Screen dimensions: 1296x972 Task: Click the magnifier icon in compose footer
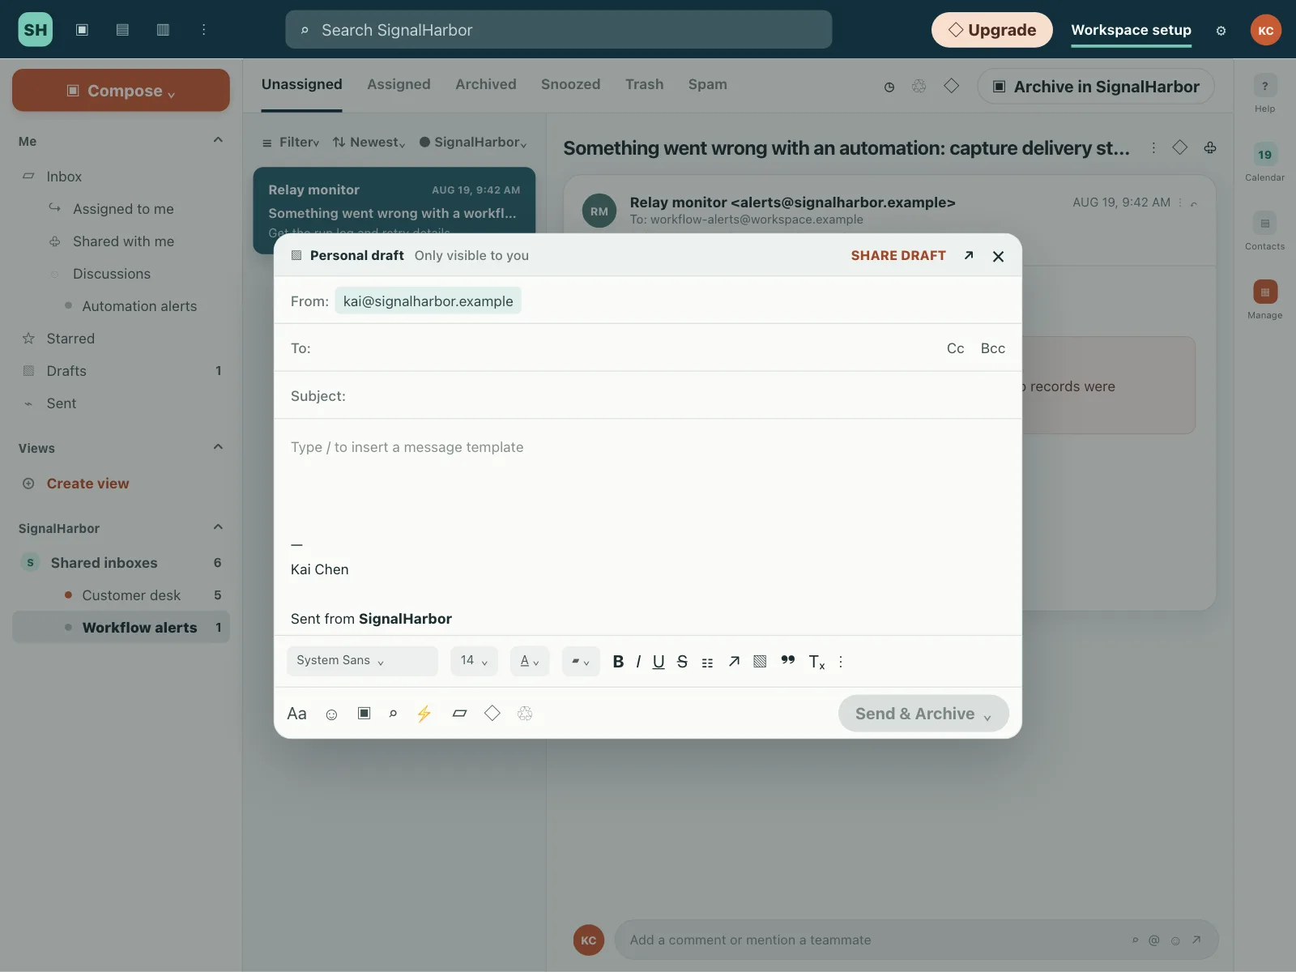[393, 714]
